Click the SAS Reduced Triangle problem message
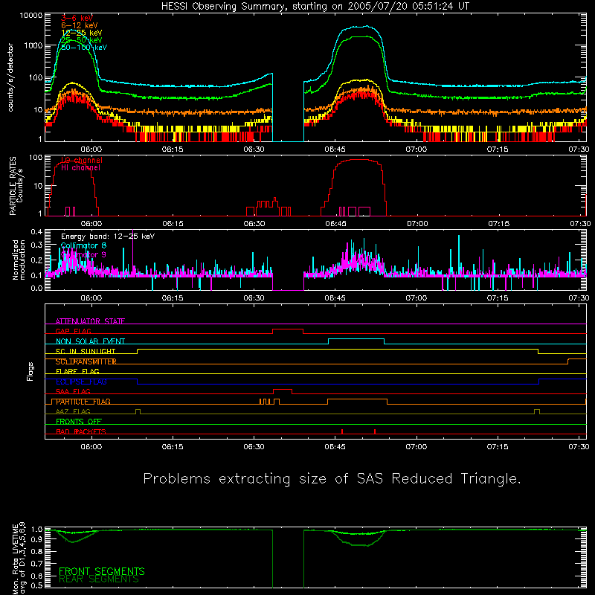The height and width of the screenshot is (595, 595). click(x=332, y=479)
